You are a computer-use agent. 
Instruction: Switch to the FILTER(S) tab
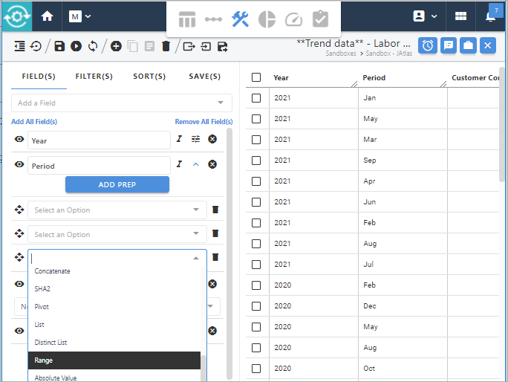94,76
